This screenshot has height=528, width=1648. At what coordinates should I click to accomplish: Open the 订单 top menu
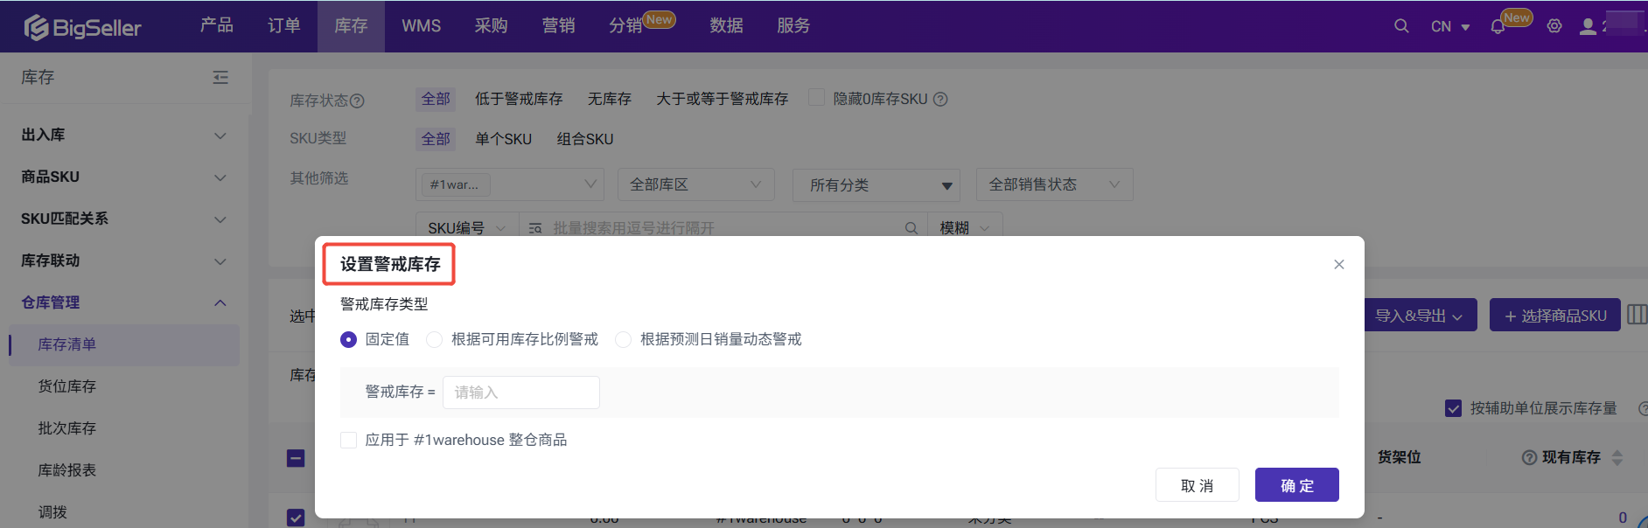pyautogui.click(x=283, y=26)
